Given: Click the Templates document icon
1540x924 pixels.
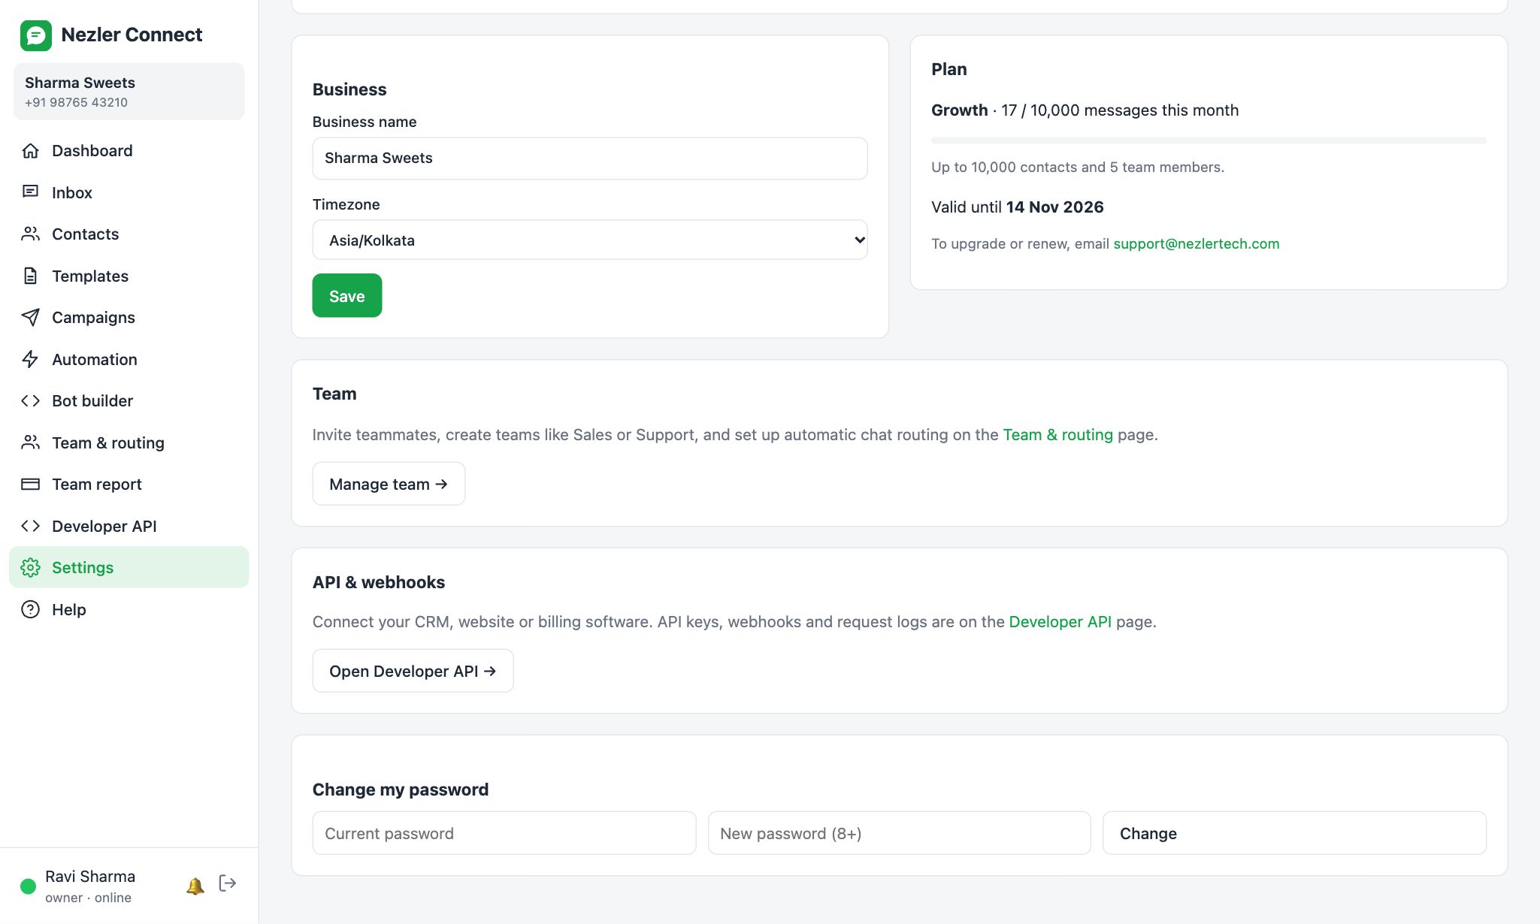Looking at the screenshot, I should tap(30, 276).
